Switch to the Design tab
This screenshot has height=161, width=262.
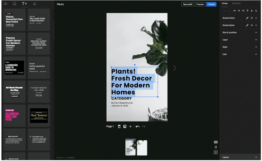225,3
